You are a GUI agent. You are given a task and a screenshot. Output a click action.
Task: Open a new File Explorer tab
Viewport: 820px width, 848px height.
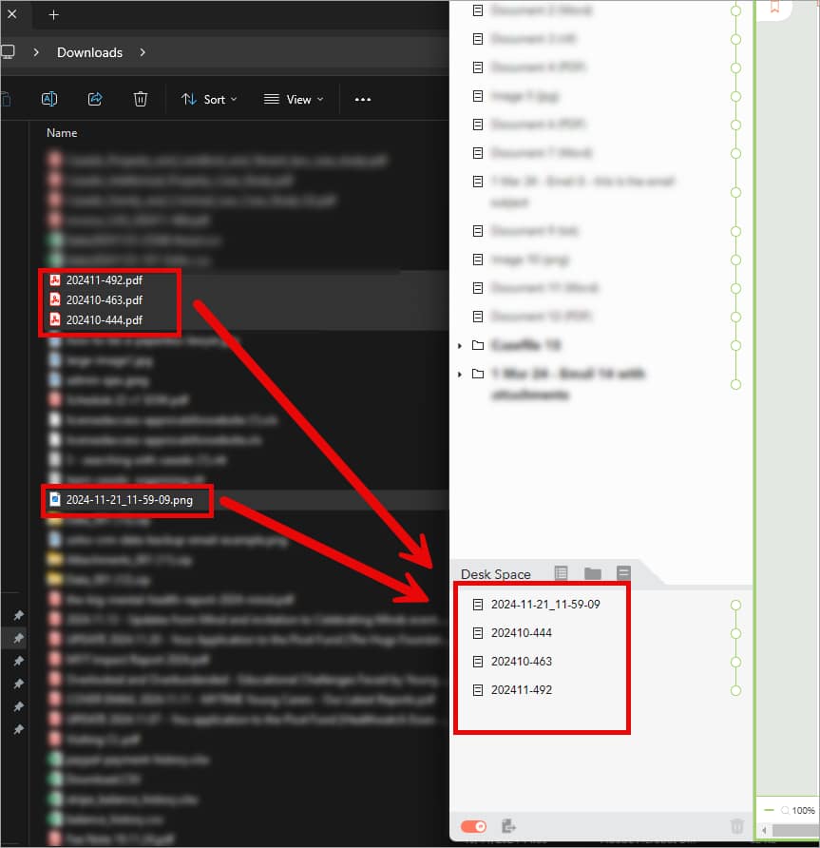click(x=53, y=15)
